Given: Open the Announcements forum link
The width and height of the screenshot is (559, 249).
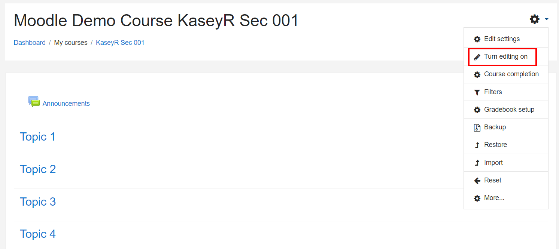Looking at the screenshot, I should pos(66,104).
